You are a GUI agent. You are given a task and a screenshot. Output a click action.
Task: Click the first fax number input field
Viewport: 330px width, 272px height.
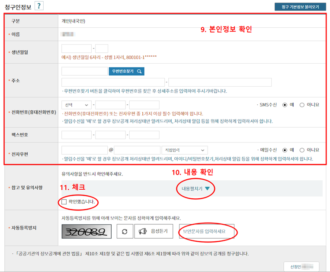click(77, 135)
